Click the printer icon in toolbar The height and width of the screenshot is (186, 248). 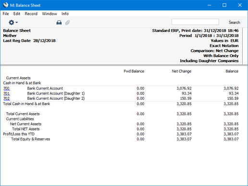[x=59, y=23]
